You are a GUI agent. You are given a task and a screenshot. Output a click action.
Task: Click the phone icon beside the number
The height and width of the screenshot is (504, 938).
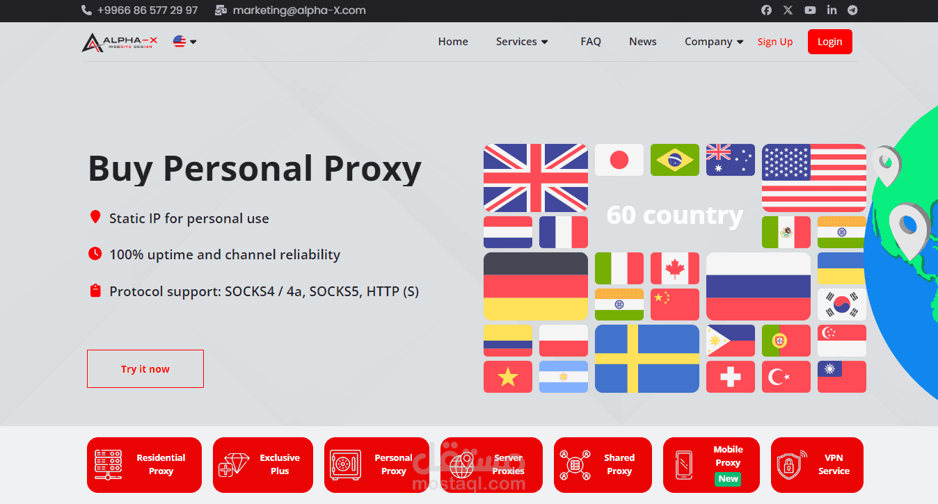click(x=86, y=10)
